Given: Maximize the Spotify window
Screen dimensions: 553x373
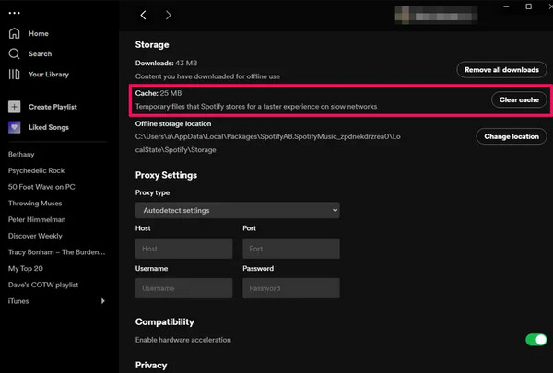Looking at the screenshot, I should pos(528,6).
